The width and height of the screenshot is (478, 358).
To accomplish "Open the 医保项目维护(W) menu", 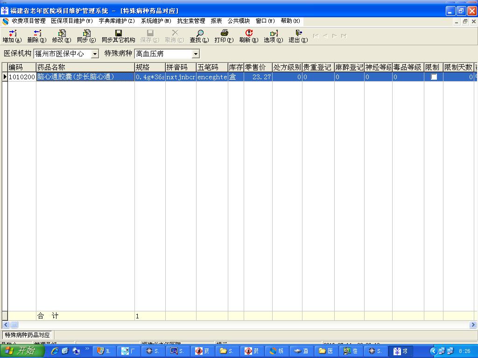I will pyautogui.click(x=72, y=21).
